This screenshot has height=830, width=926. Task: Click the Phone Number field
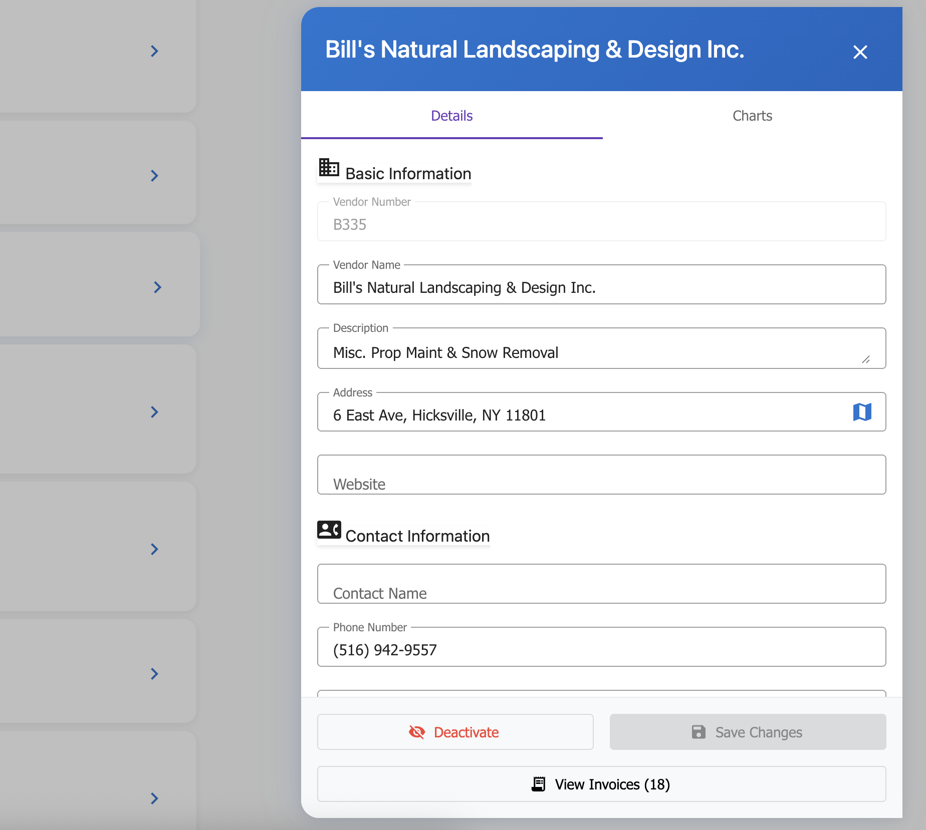pyautogui.click(x=601, y=650)
